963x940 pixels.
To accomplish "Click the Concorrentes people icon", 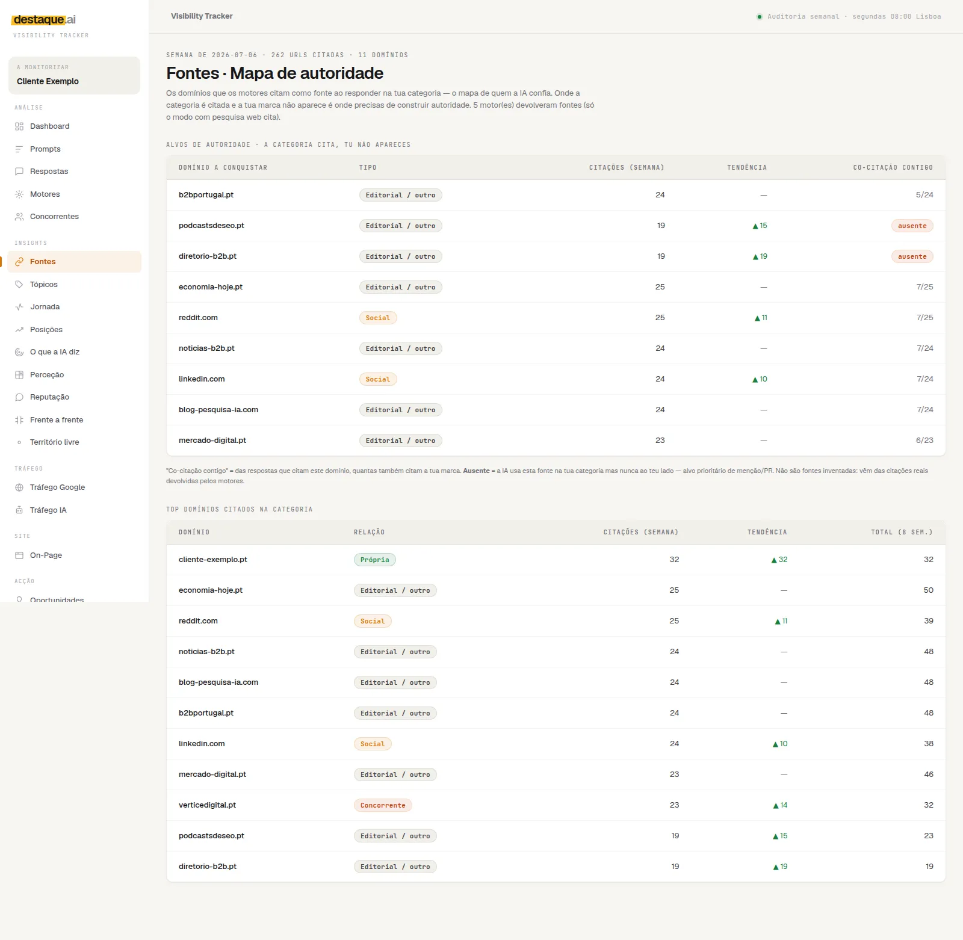I will 19,217.
